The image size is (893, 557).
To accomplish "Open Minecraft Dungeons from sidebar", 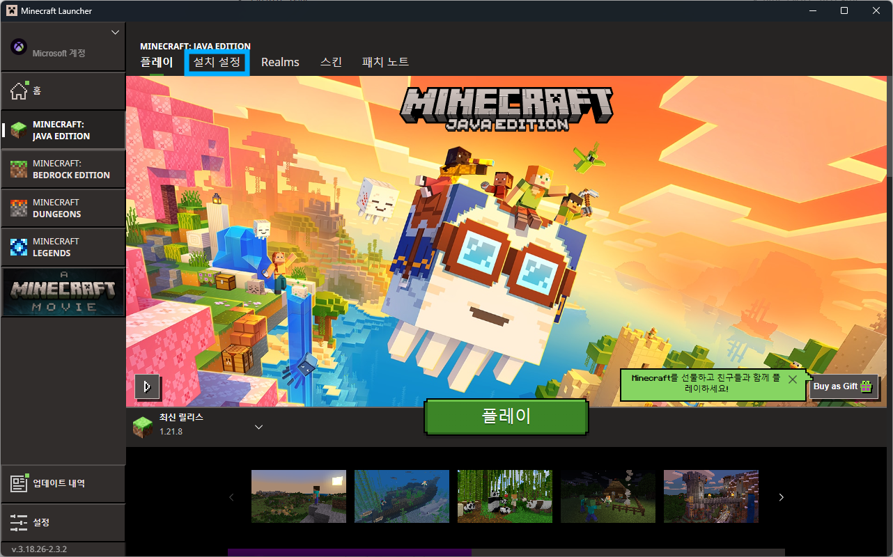I will click(63, 208).
